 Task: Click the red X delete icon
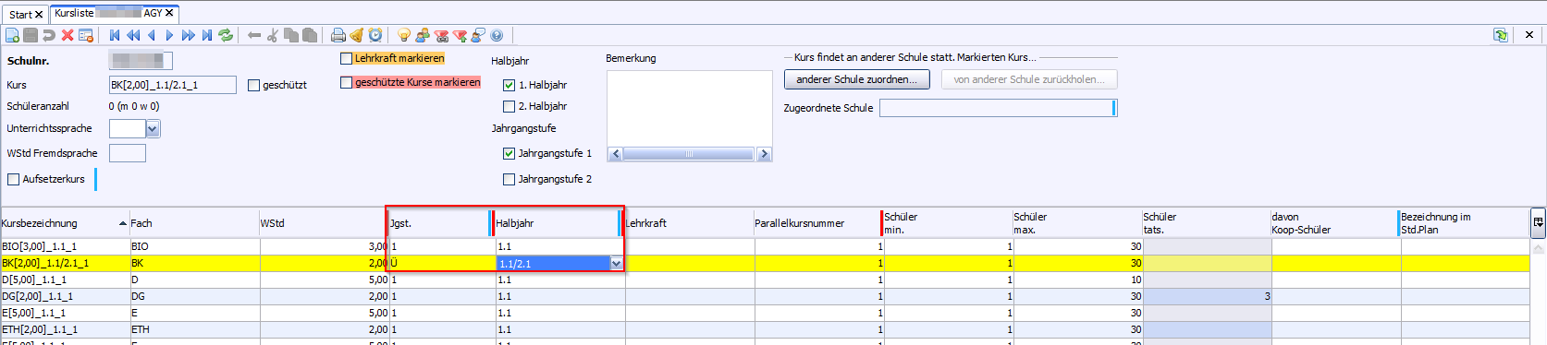(x=68, y=35)
